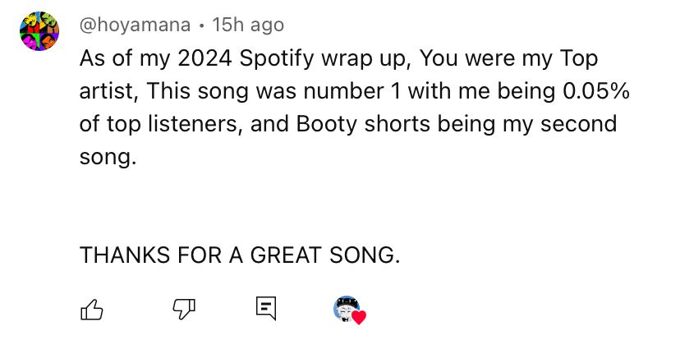Click the '15h ago' timestamp
The image size is (680, 354).
[x=248, y=25]
